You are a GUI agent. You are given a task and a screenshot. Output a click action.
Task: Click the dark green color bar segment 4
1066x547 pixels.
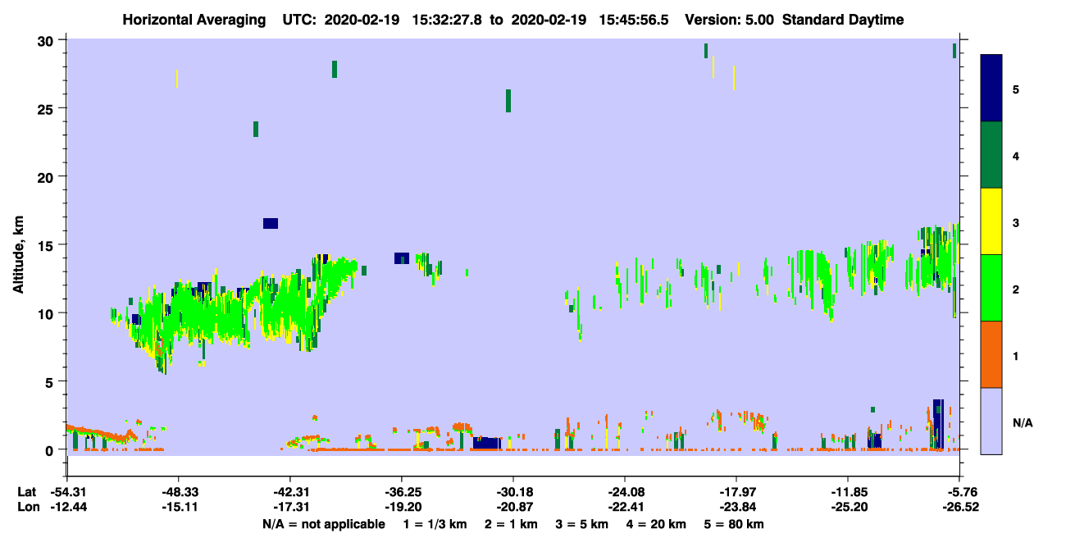tap(991, 155)
